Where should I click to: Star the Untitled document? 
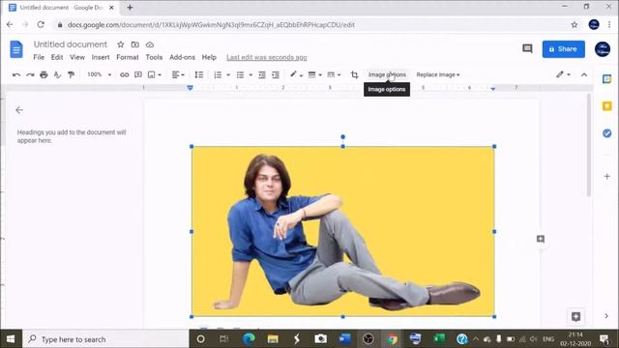[x=121, y=44]
